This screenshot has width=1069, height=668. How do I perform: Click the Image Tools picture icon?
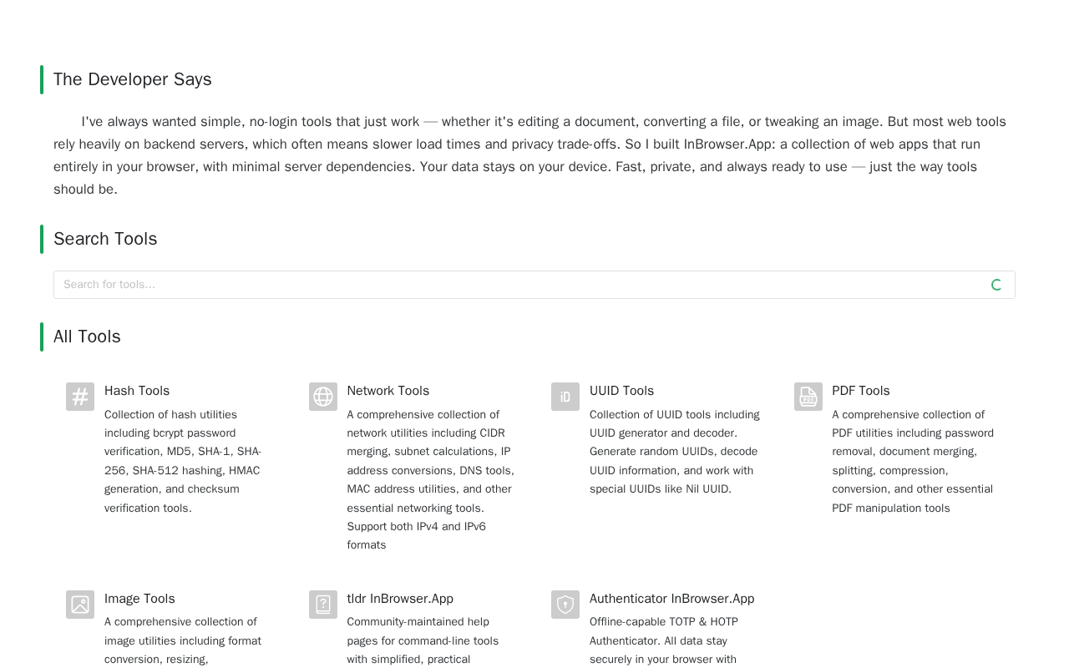80,605
